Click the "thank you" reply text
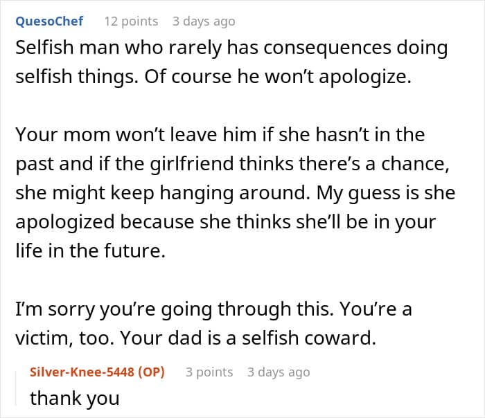485x418 pixels. (x=75, y=398)
